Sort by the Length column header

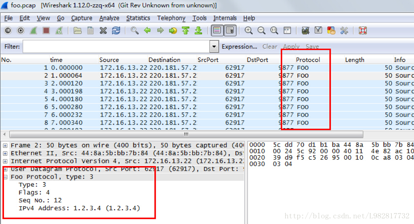tap(368, 60)
